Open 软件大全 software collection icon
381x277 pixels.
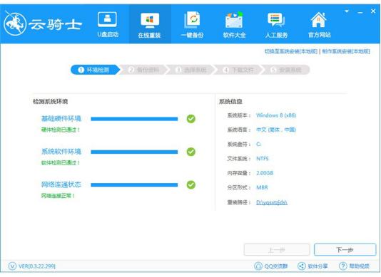(234, 20)
